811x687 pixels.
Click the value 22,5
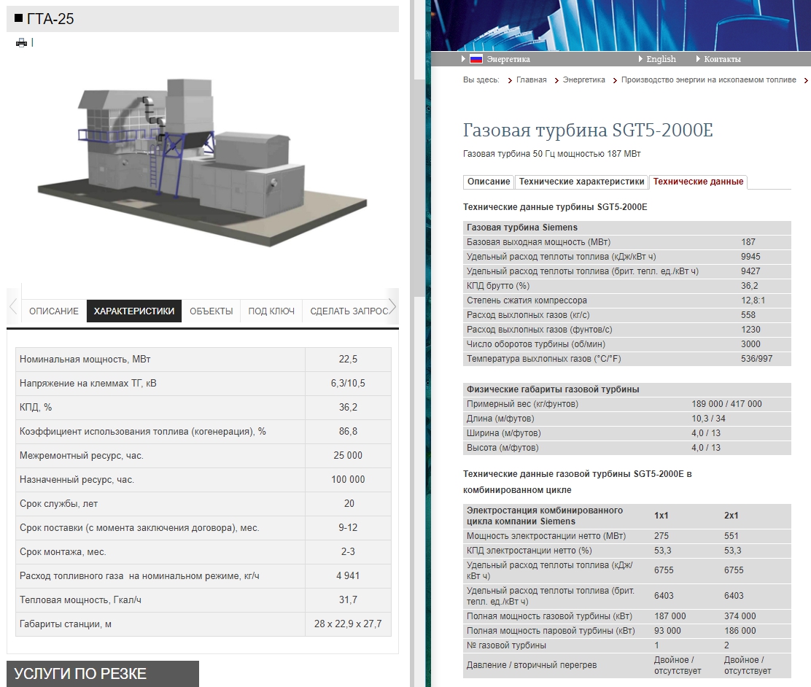coord(348,359)
